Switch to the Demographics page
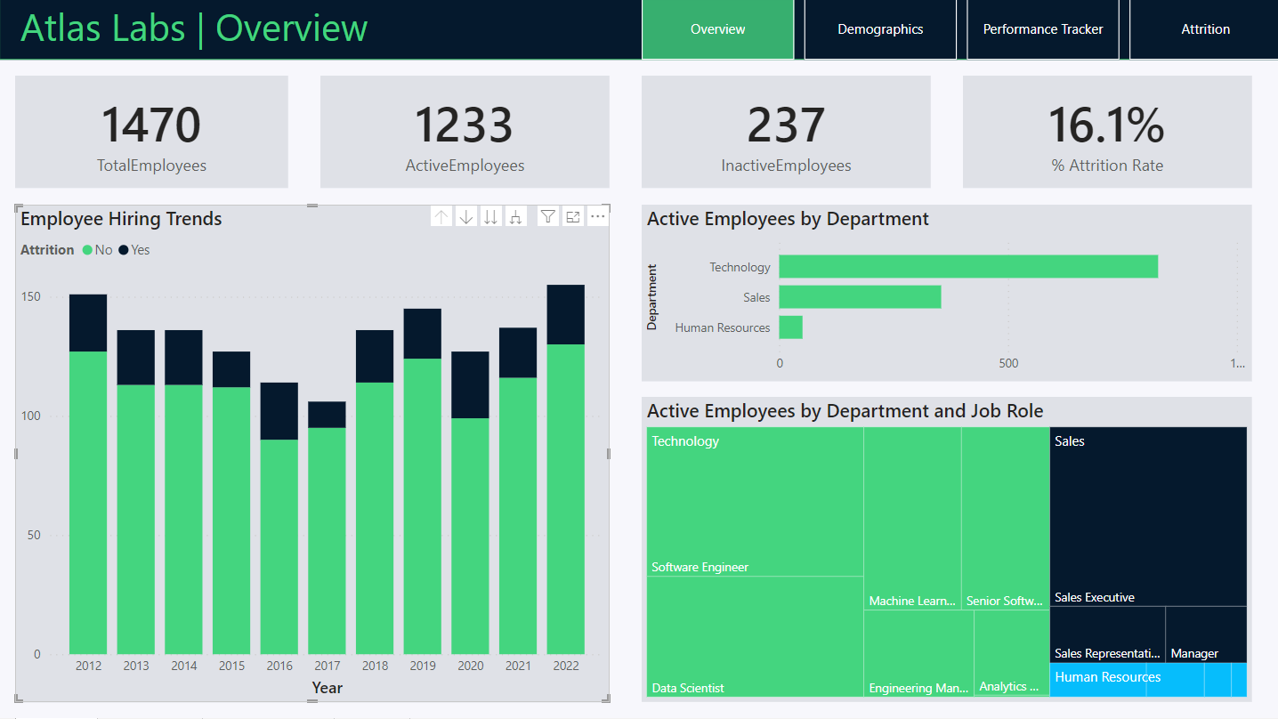1278x719 pixels. tap(880, 29)
